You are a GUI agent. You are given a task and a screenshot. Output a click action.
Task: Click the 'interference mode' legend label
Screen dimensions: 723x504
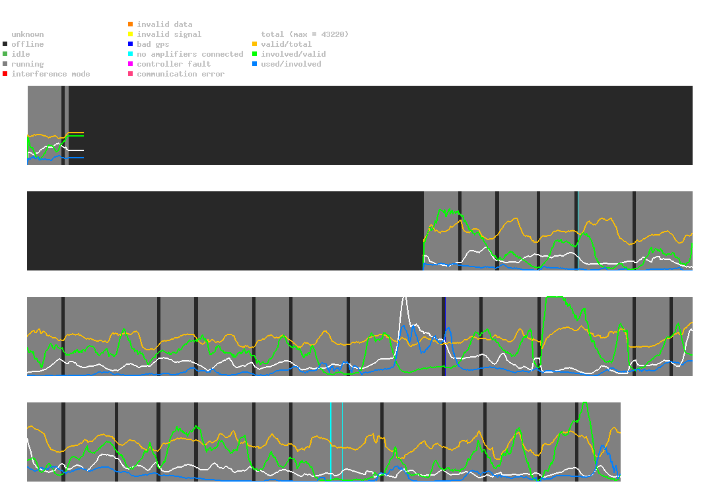[51, 74]
